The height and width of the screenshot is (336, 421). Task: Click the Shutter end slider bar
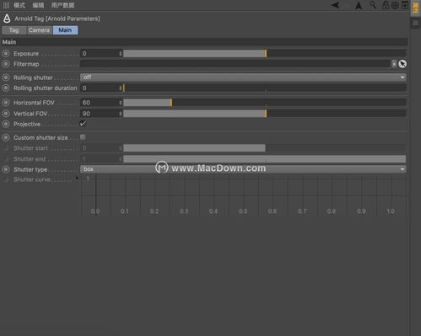coord(265,159)
